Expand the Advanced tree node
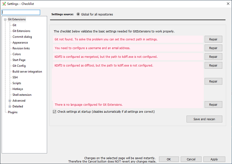 coord(10,101)
